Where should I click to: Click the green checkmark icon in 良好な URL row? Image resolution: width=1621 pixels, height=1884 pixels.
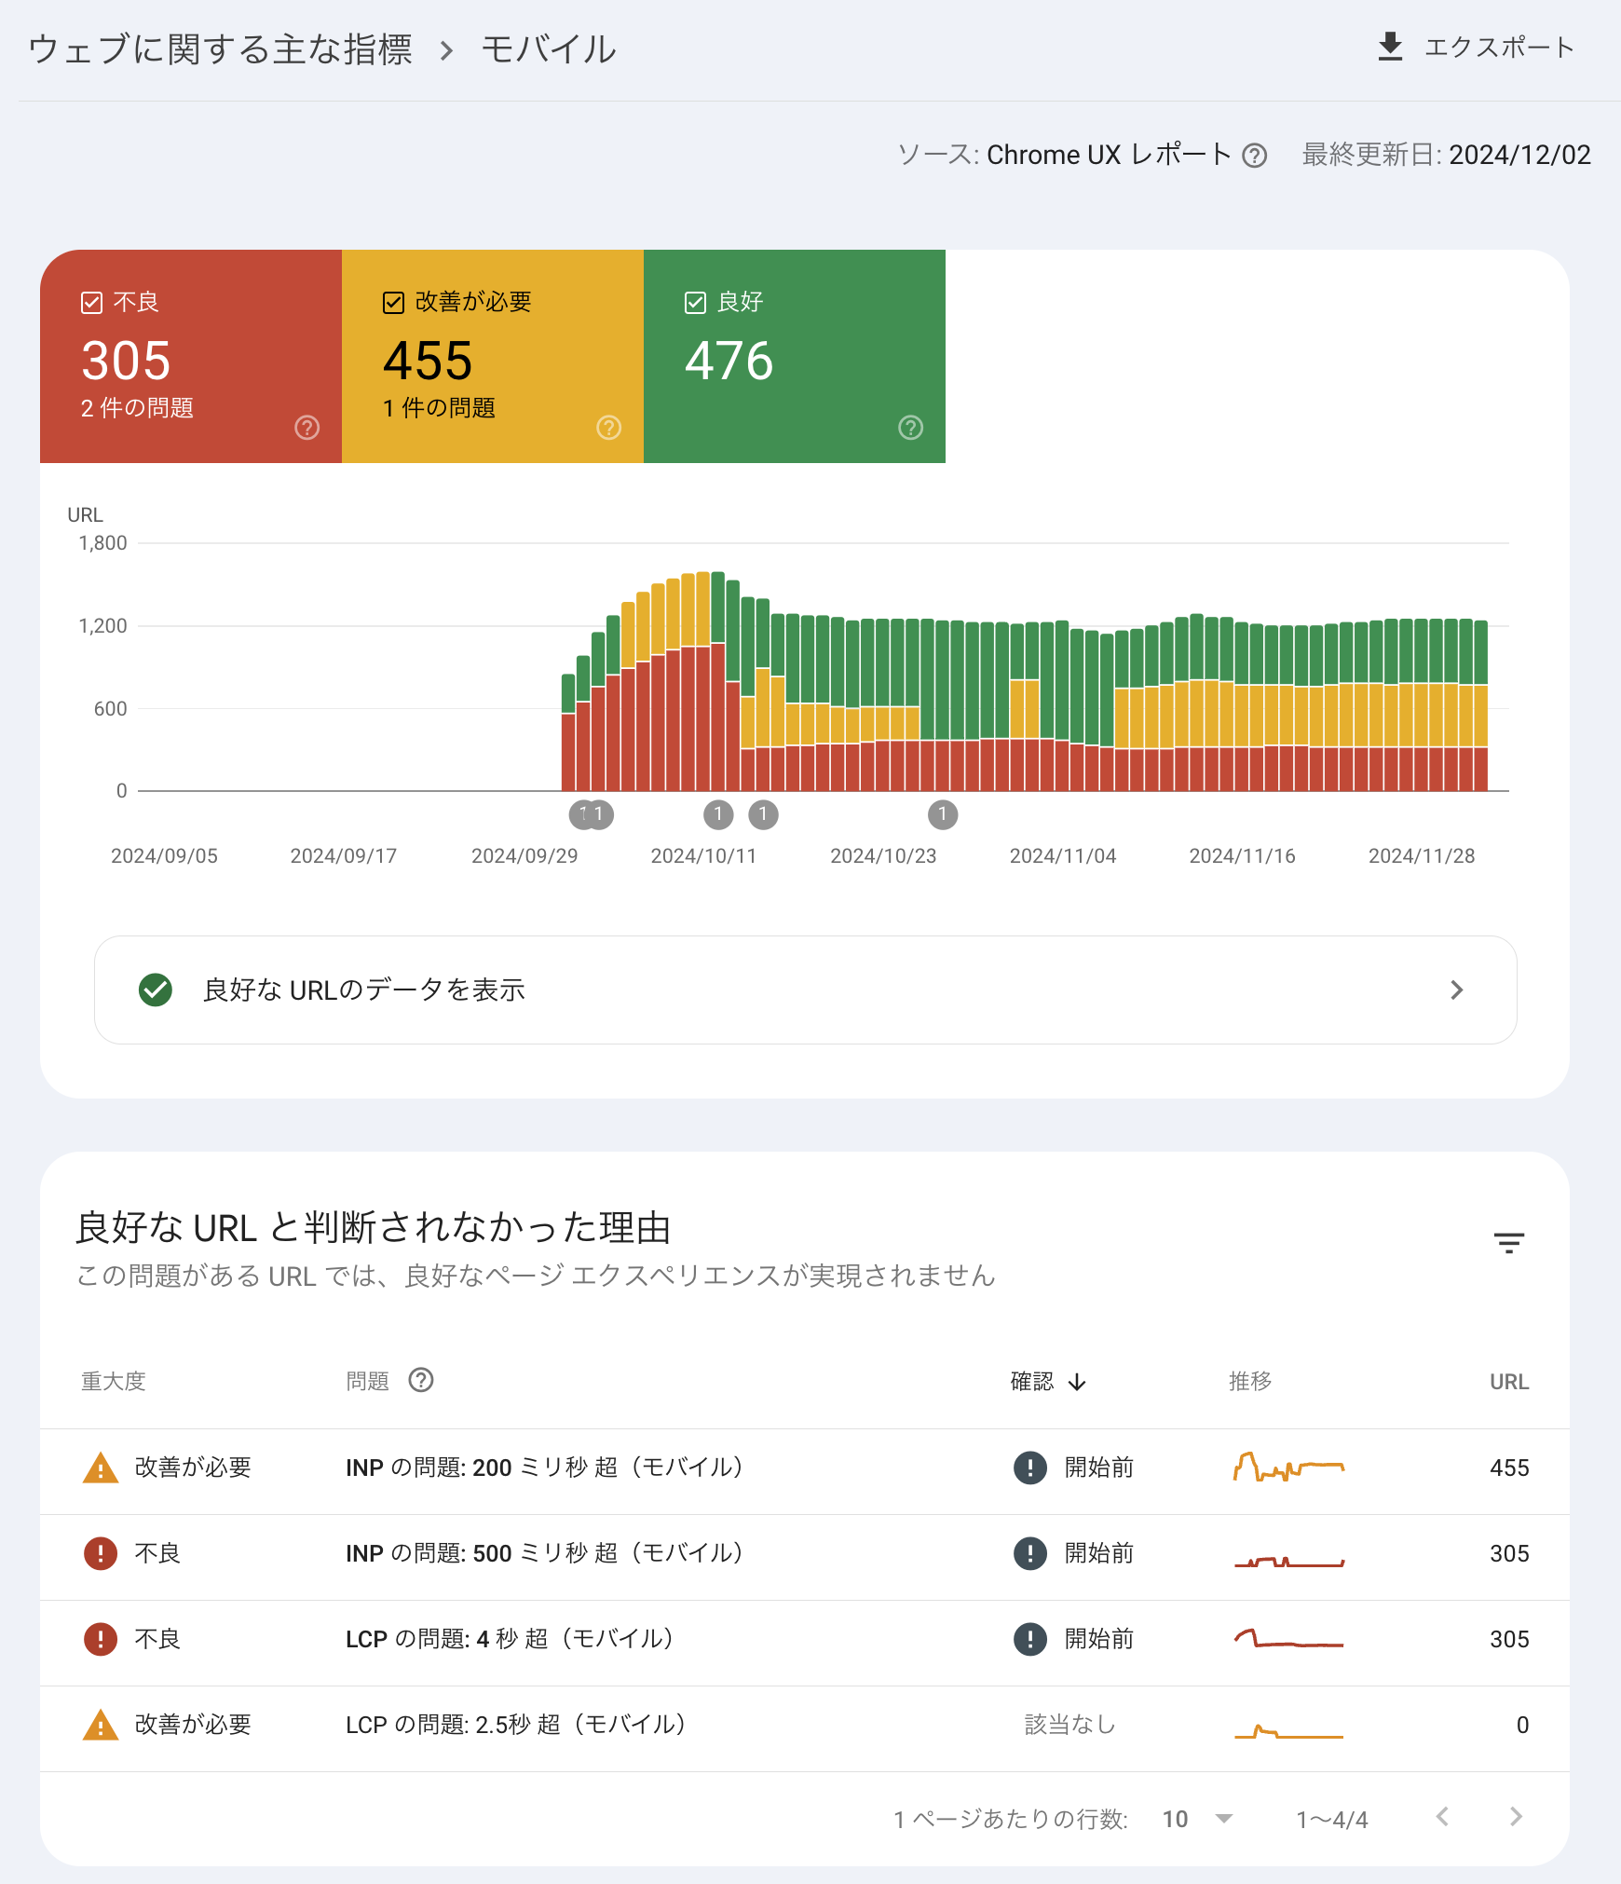(x=156, y=990)
